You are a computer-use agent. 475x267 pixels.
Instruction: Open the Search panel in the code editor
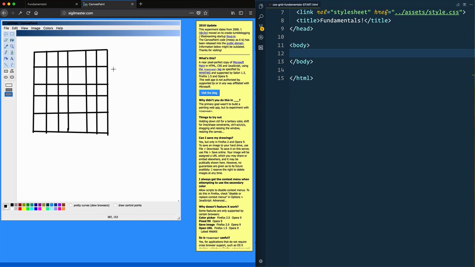(x=260, y=17)
